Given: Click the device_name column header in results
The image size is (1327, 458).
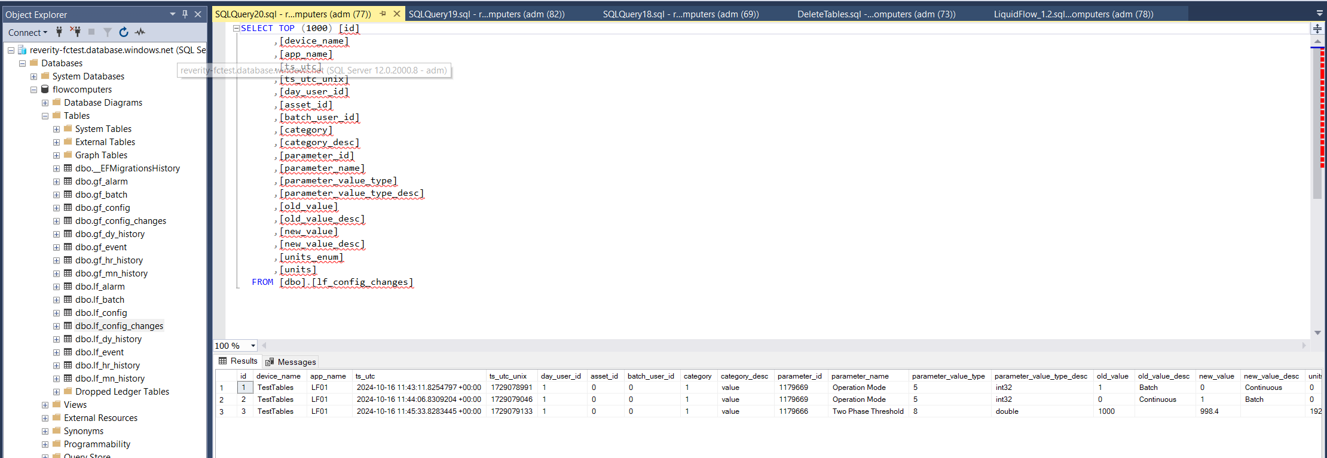Looking at the screenshot, I should (279, 376).
